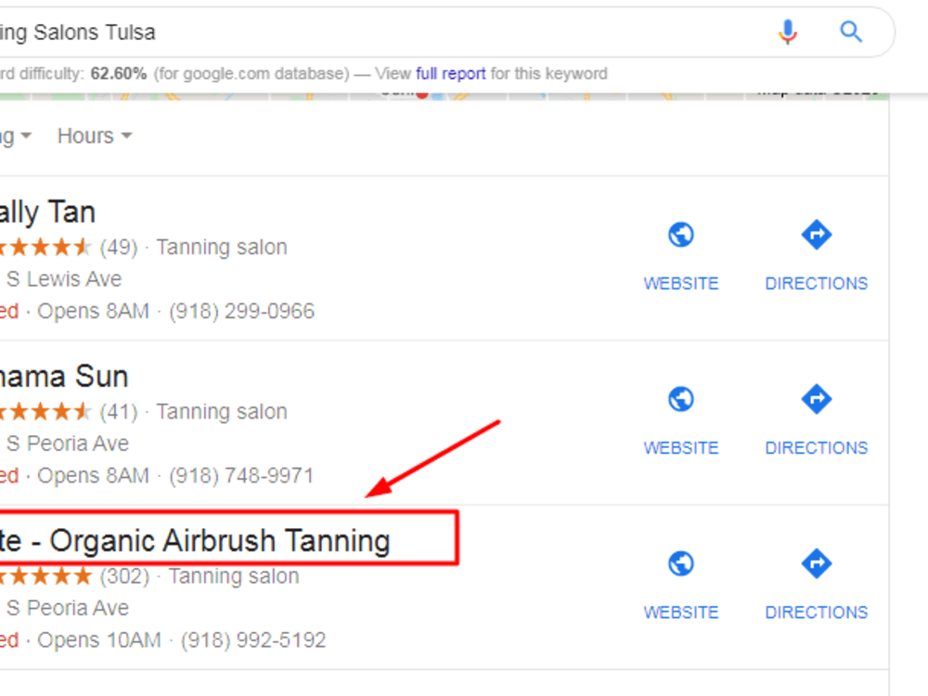Get directions icon for Tan listing on S Lewis Ave
The image size is (928, 696).
click(816, 235)
